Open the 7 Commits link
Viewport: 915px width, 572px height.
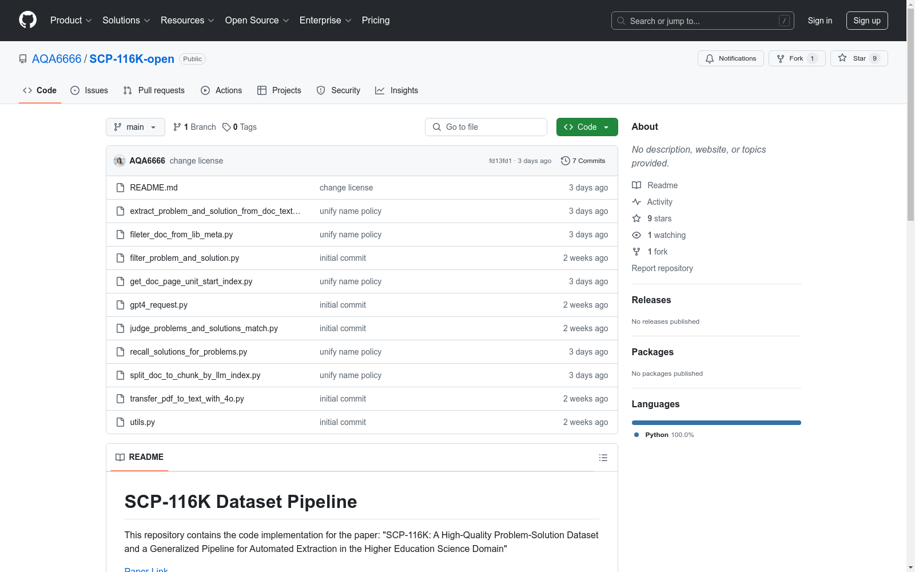(583, 161)
